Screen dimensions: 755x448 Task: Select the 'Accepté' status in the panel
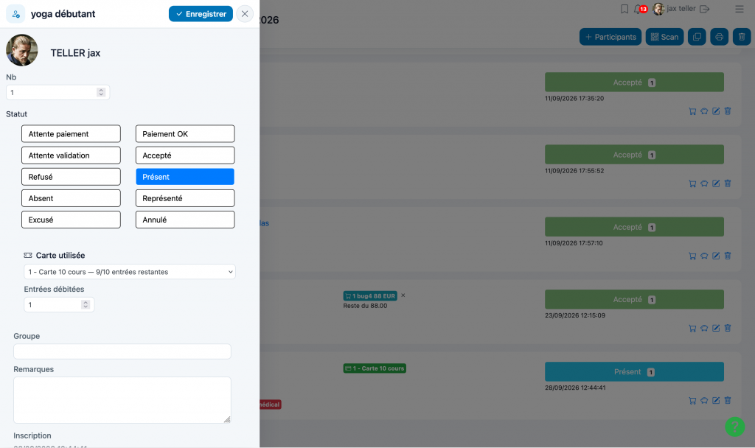pos(185,155)
